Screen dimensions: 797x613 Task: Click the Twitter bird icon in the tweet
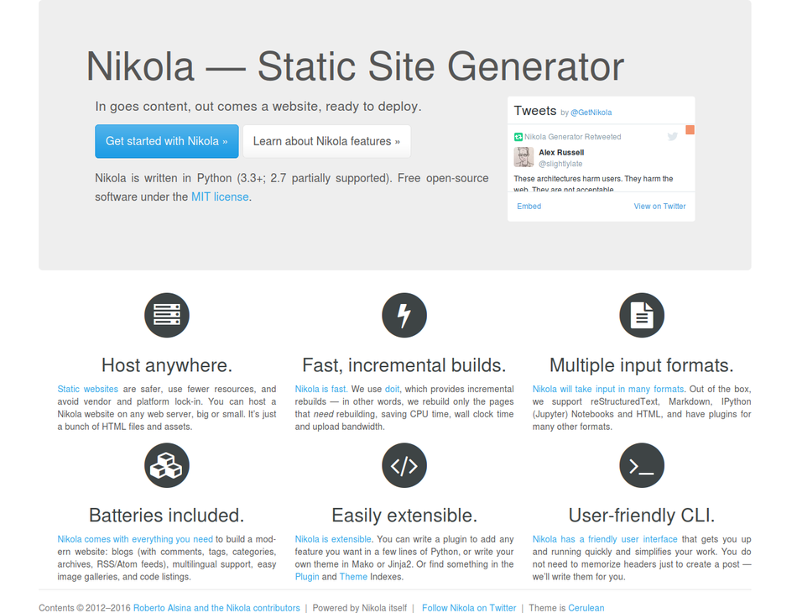pyautogui.click(x=673, y=136)
